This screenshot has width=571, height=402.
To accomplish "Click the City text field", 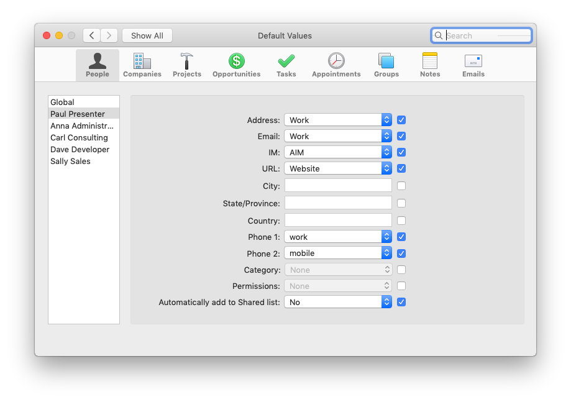I will click(x=338, y=185).
